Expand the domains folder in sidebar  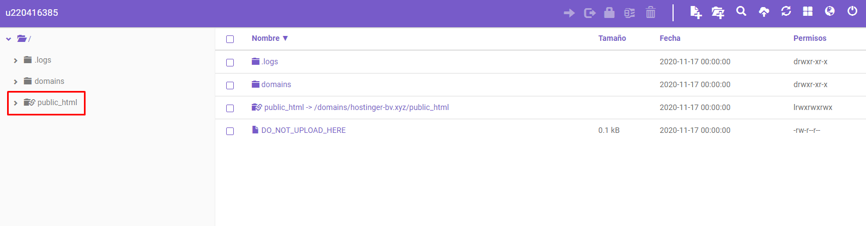pos(16,82)
